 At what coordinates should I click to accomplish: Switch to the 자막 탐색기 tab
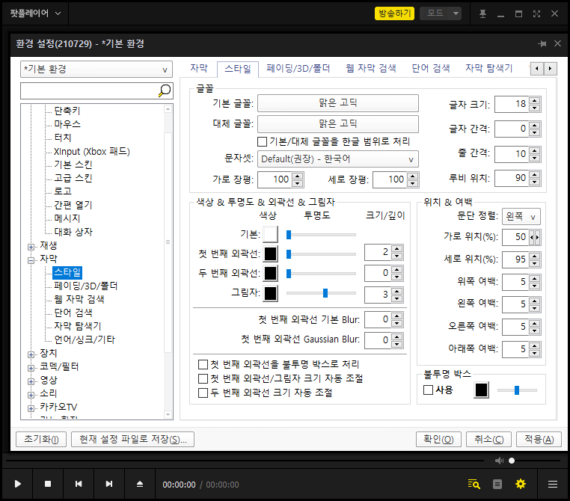click(488, 68)
